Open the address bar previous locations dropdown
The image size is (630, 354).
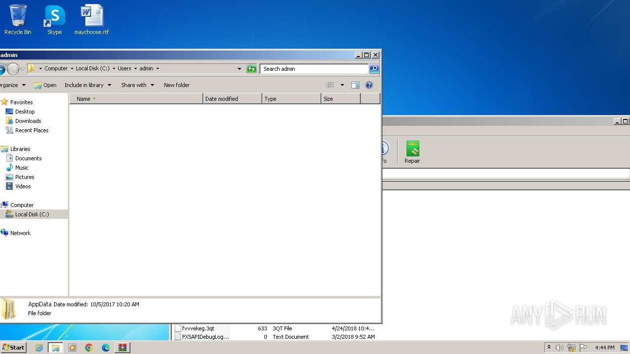[240, 69]
